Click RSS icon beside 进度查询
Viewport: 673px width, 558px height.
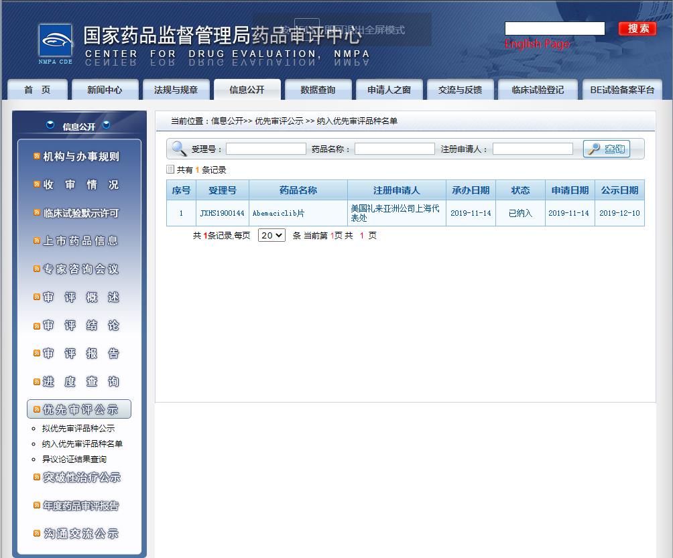tap(37, 382)
